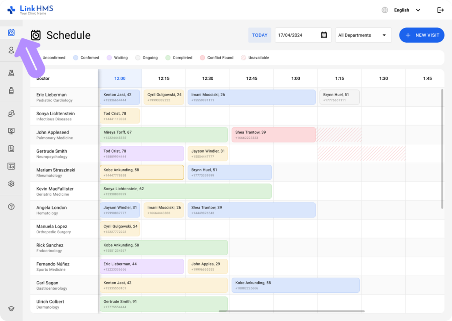Image resolution: width=452 pixels, height=321 pixels.
Task: Open the Schedule calendar sidebar icon
Action: click(11, 33)
